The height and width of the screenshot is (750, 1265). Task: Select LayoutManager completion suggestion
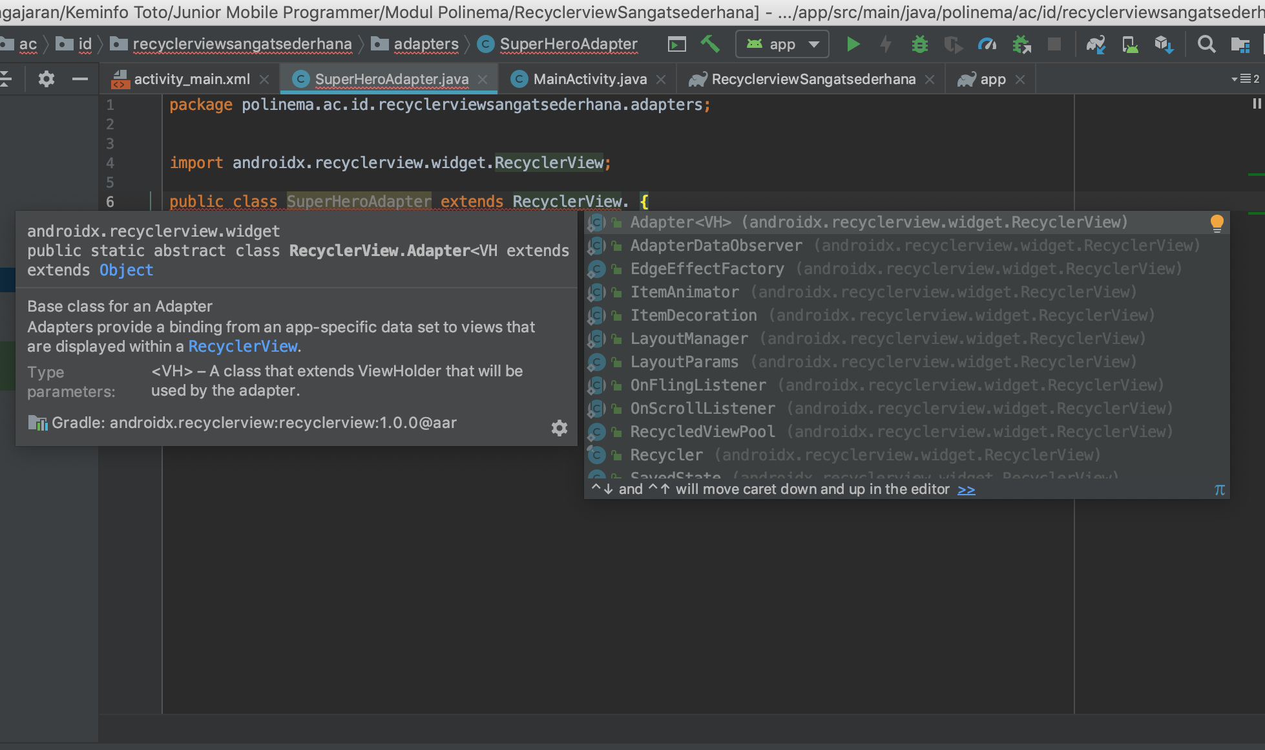[x=906, y=339]
